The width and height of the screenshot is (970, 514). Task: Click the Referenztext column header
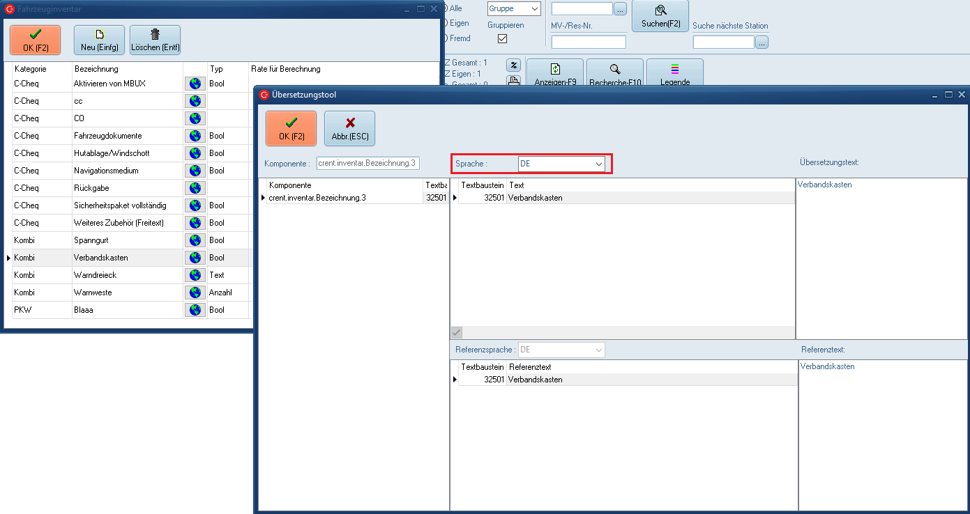tap(652, 367)
